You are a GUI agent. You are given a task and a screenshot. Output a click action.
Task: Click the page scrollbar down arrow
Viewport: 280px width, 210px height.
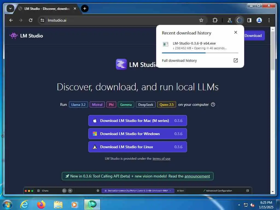tap(273, 192)
